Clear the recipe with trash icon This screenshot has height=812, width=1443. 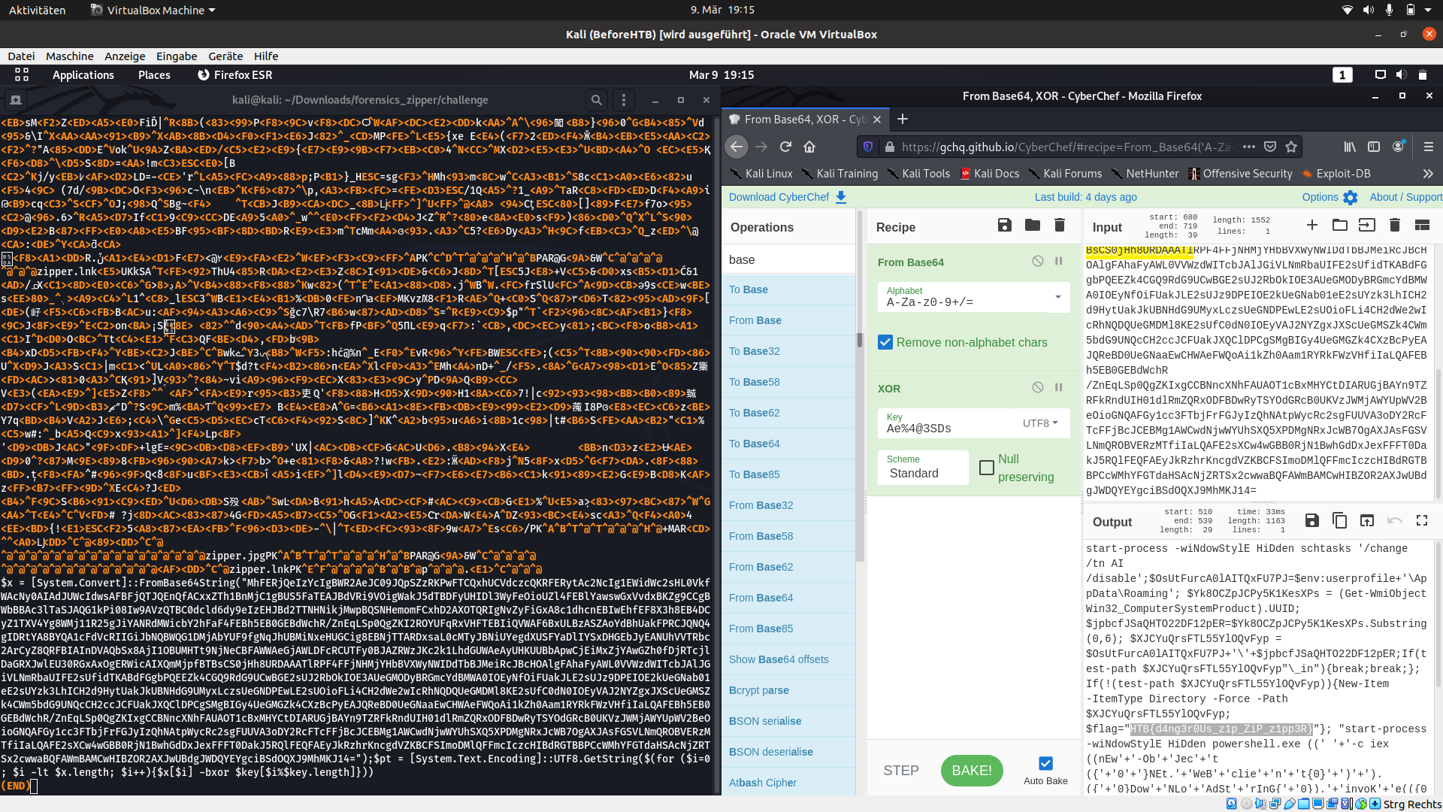point(1060,225)
